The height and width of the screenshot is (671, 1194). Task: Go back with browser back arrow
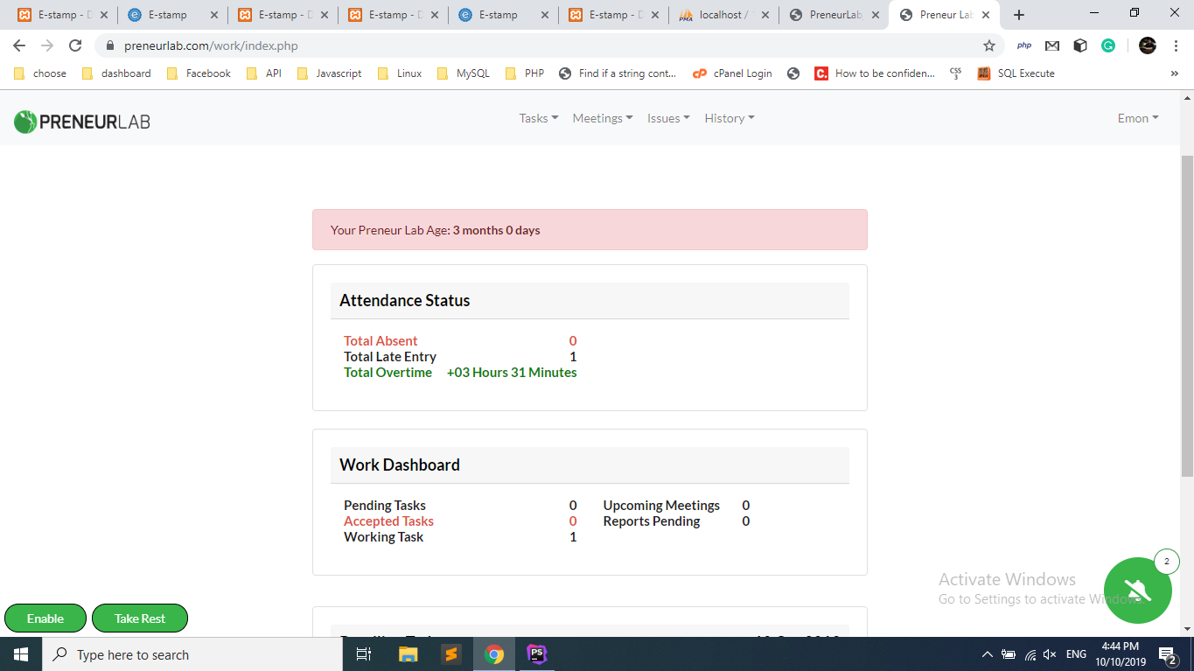point(19,45)
